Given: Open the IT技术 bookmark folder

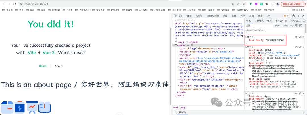Looking at the screenshot, I should (x=68, y=10).
